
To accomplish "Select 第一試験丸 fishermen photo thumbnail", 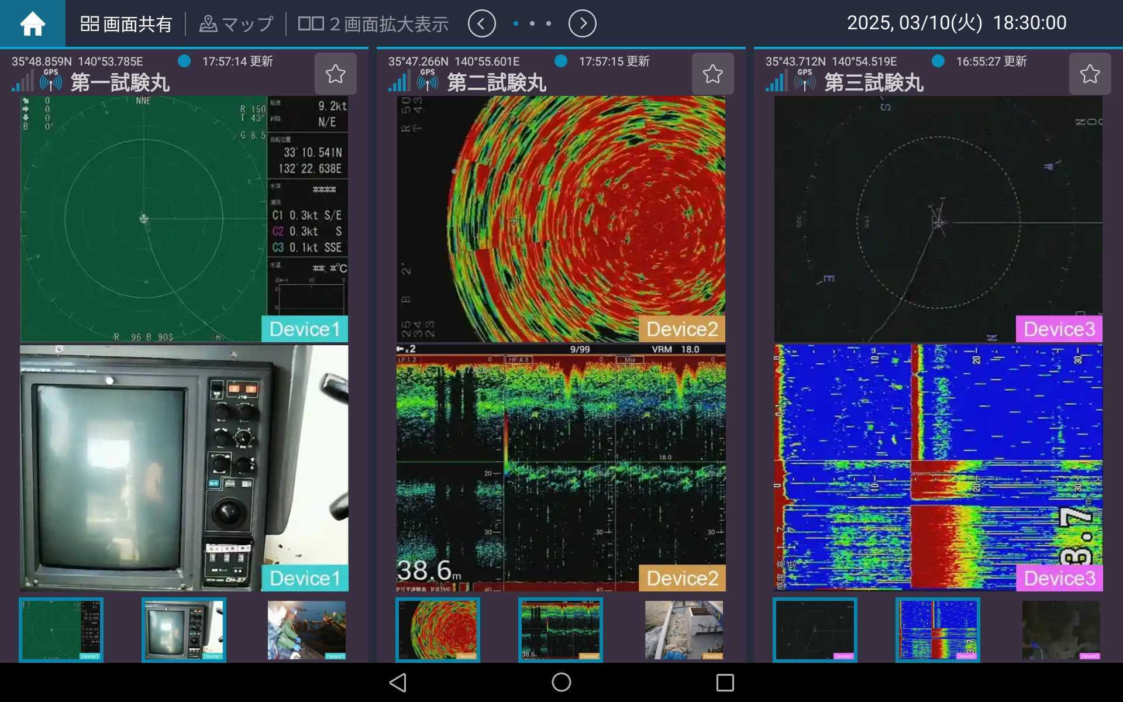I will [x=306, y=629].
